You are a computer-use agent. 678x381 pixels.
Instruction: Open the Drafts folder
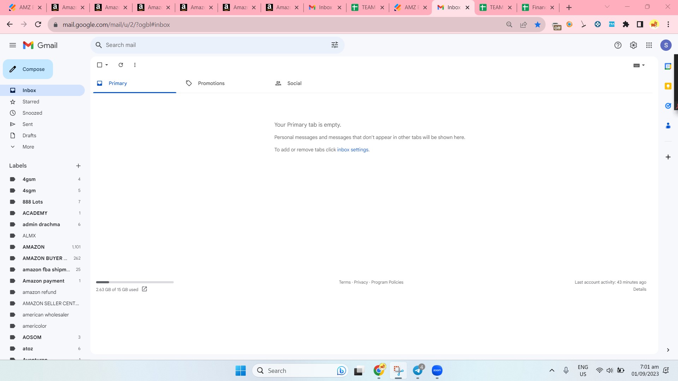[x=42, y=135]
